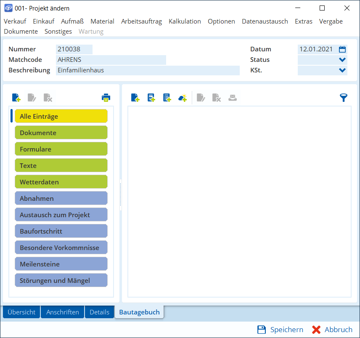This screenshot has width=360, height=338.
Task: Click into the Beschreibung field
Action: point(148,70)
